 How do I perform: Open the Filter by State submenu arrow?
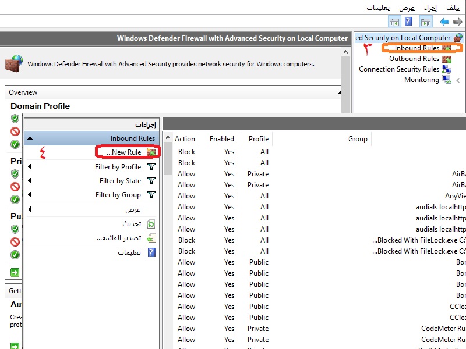point(30,181)
